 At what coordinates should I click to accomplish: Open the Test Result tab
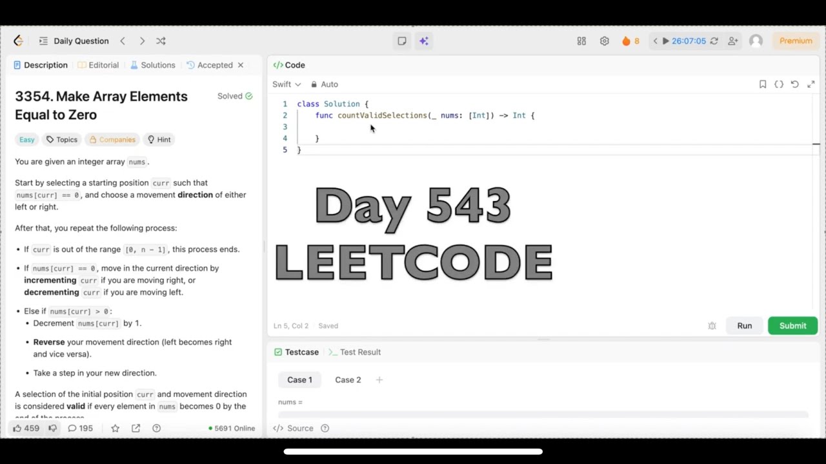(x=354, y=352)
